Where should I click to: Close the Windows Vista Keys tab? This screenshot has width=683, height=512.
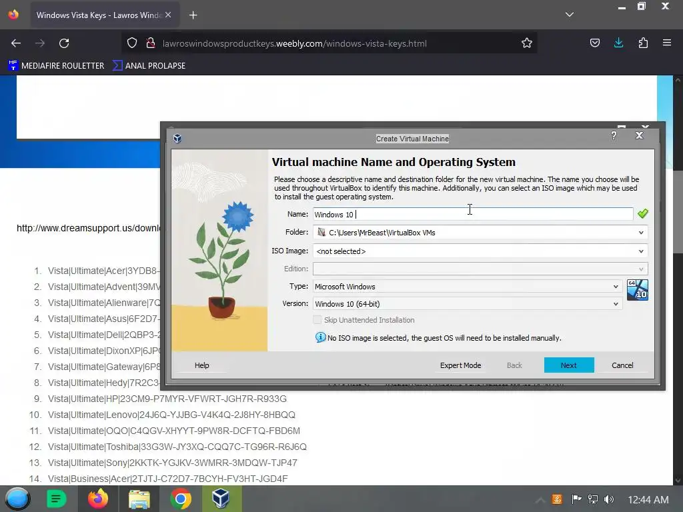(168, 15)
